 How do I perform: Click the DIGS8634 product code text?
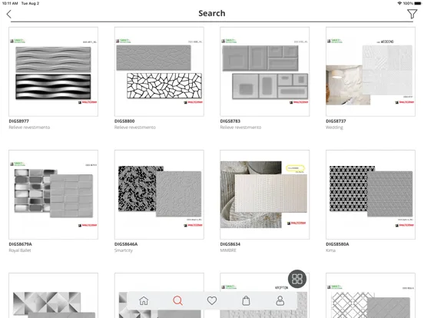230,244
